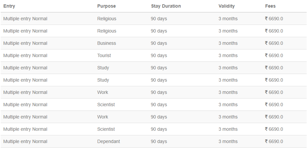
Task: Click the fee amount in the Dependant row
Action: click(274, 141)
